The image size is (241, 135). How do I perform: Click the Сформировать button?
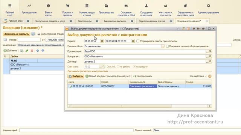tap(143, 76)
